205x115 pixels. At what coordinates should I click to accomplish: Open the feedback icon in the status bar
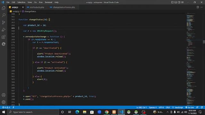click(x=197, y=107)
